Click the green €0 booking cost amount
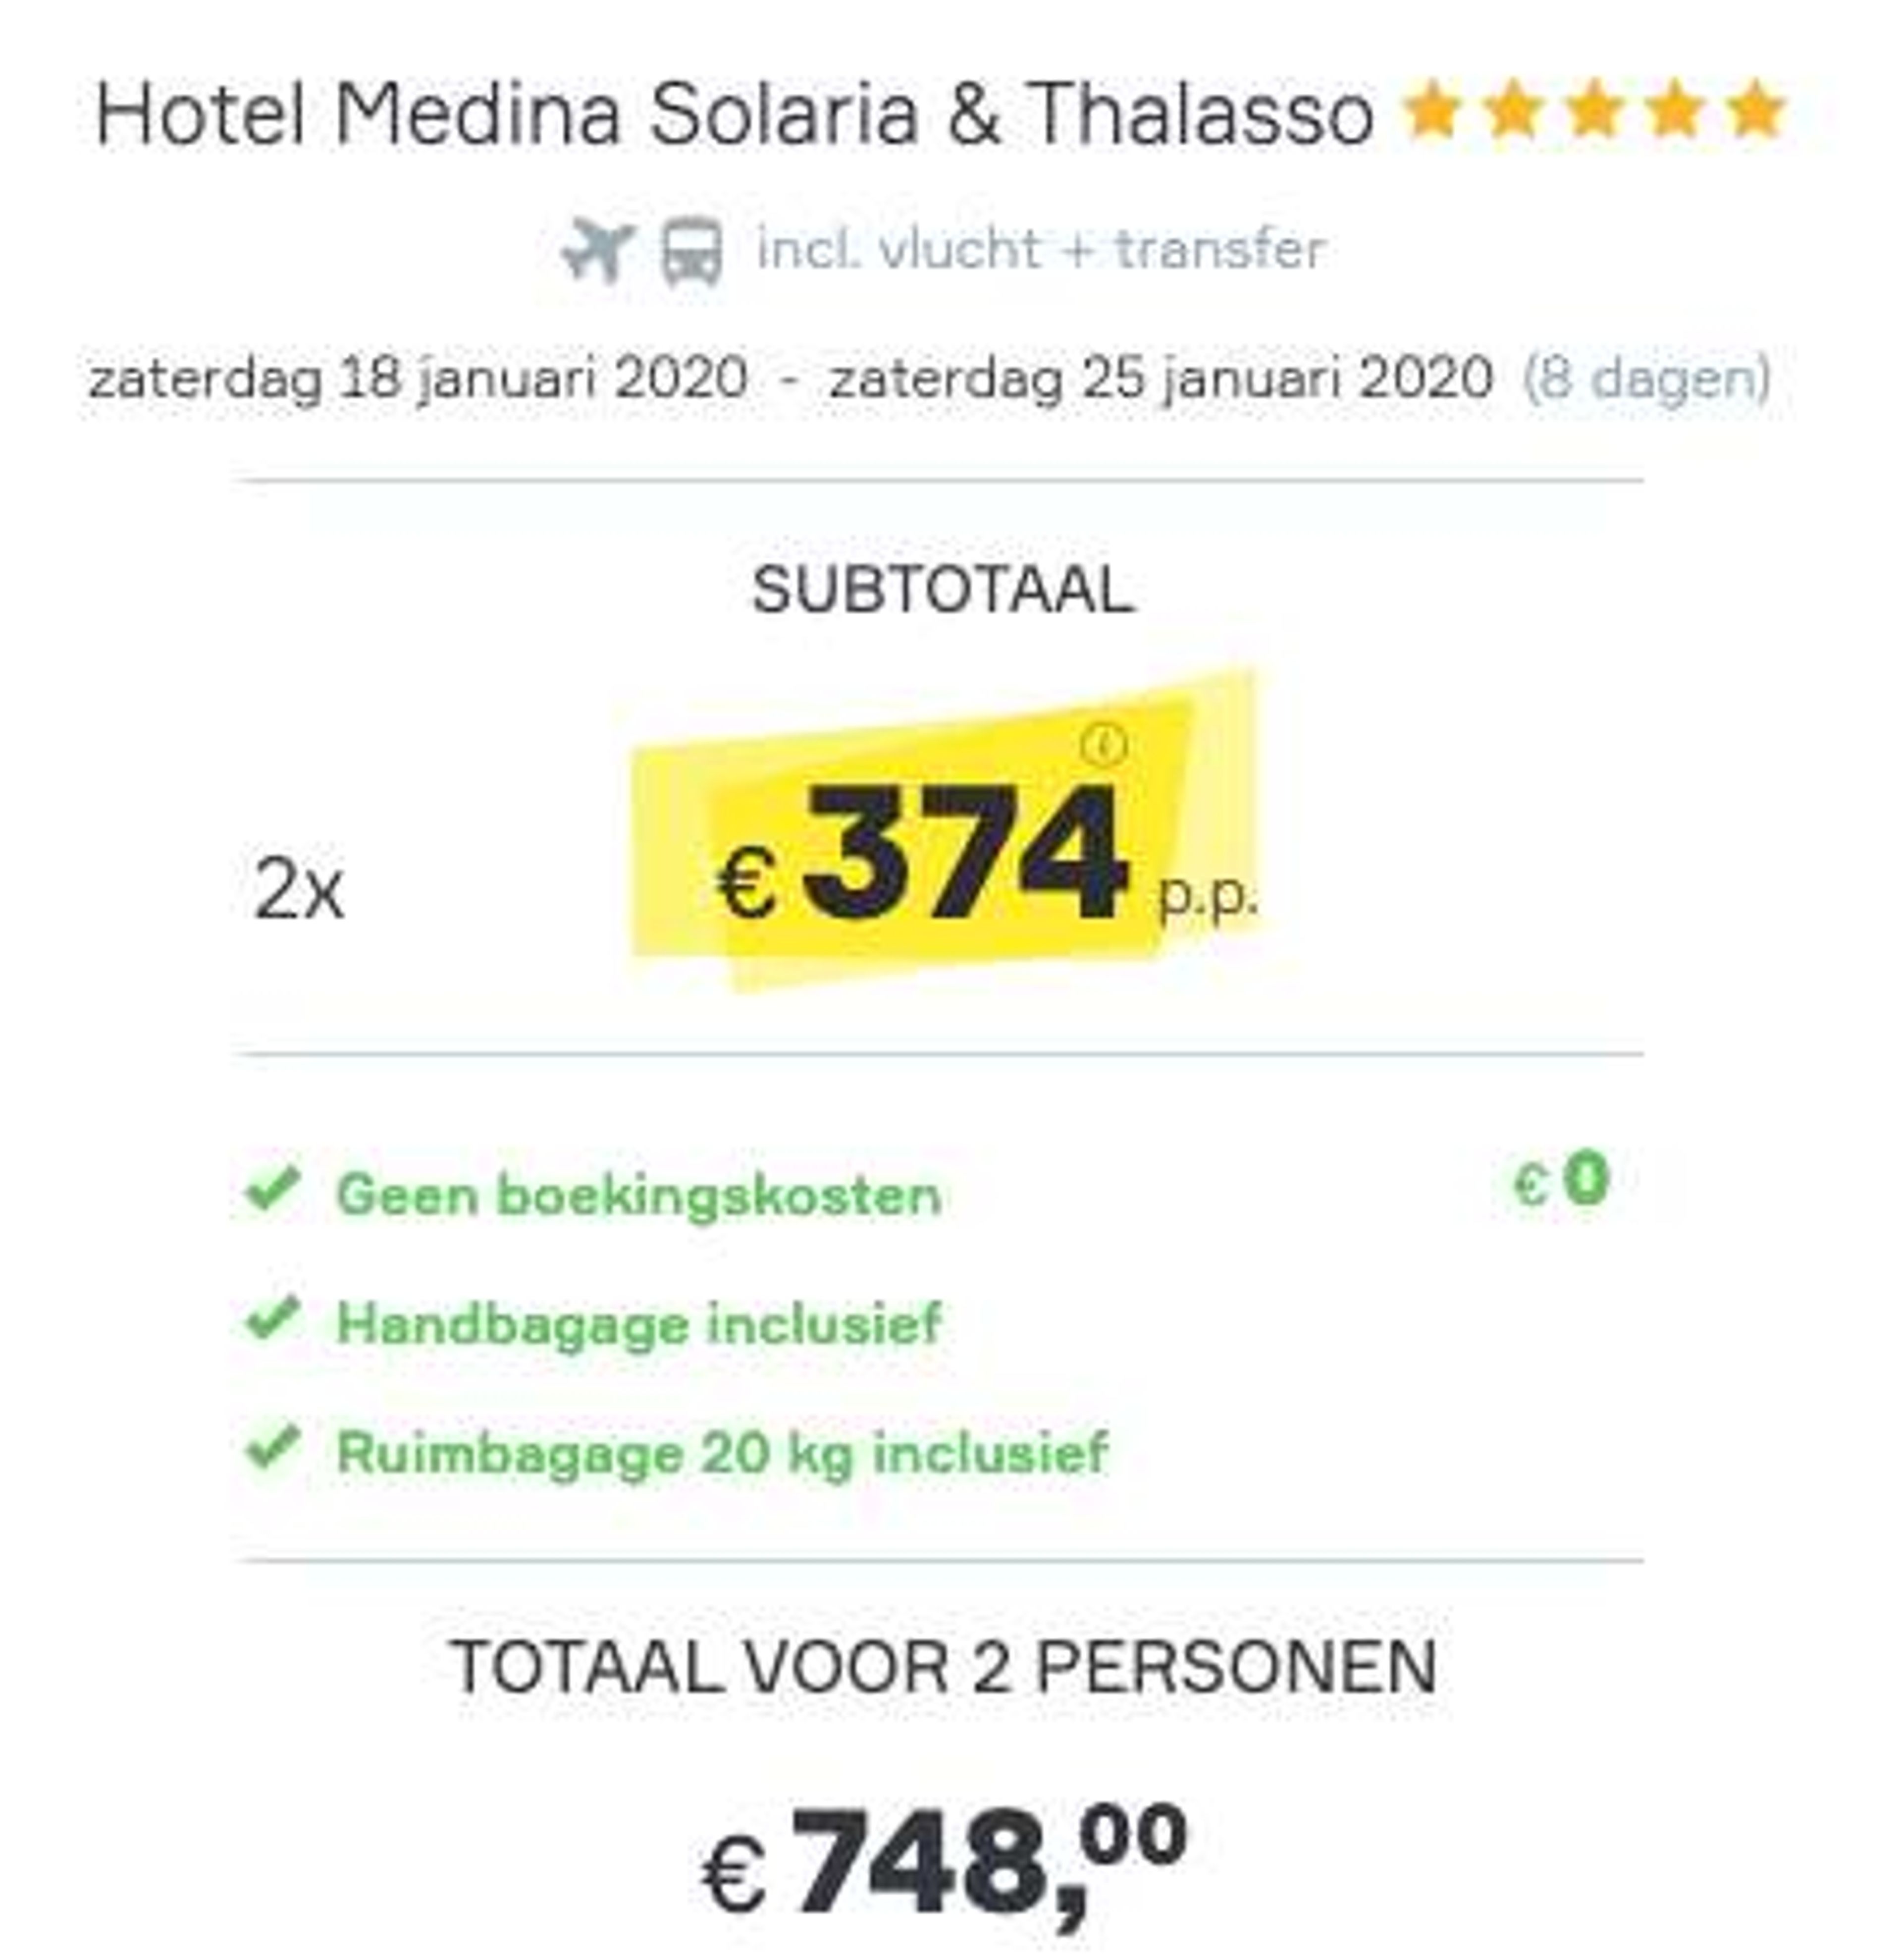 [x=1561, y=1181]
